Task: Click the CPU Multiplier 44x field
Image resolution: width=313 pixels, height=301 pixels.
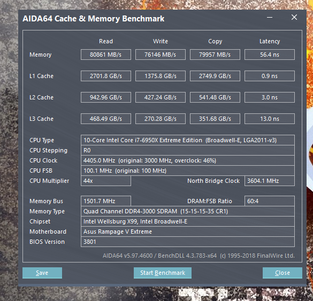Action: click(106, 181)
